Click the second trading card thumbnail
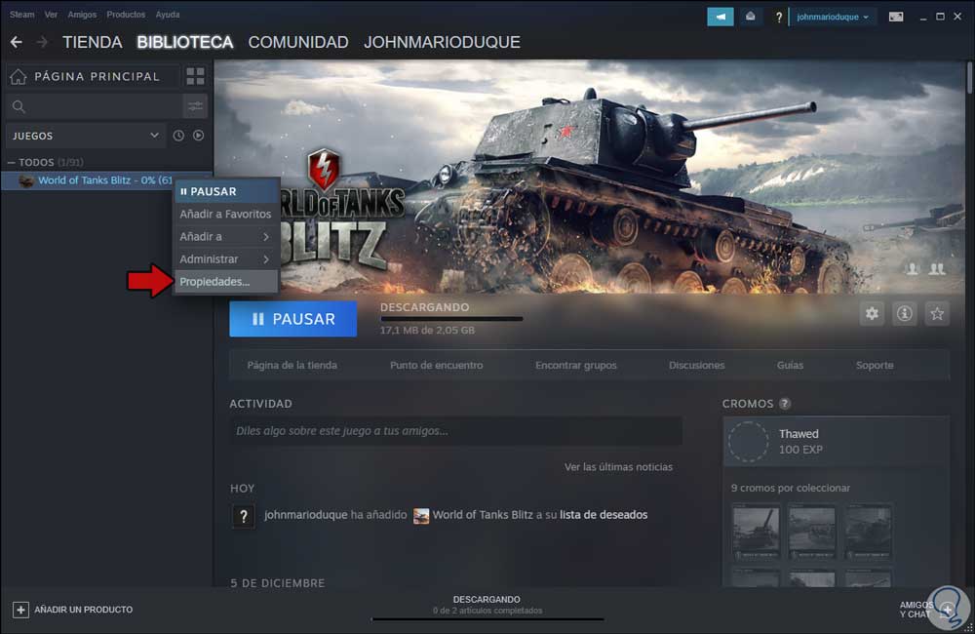This screenshot has height=634, width=975. coord(811,533)
